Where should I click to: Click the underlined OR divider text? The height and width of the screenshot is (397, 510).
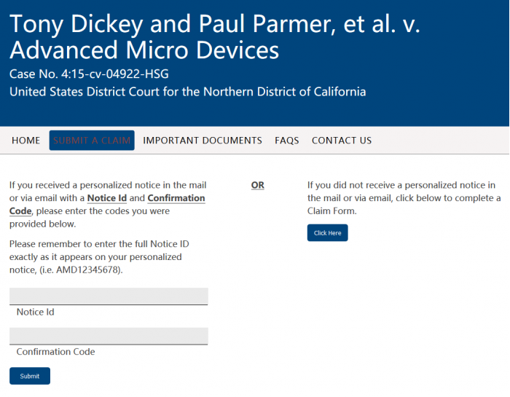pyautogui.click(x=258, y=185)
